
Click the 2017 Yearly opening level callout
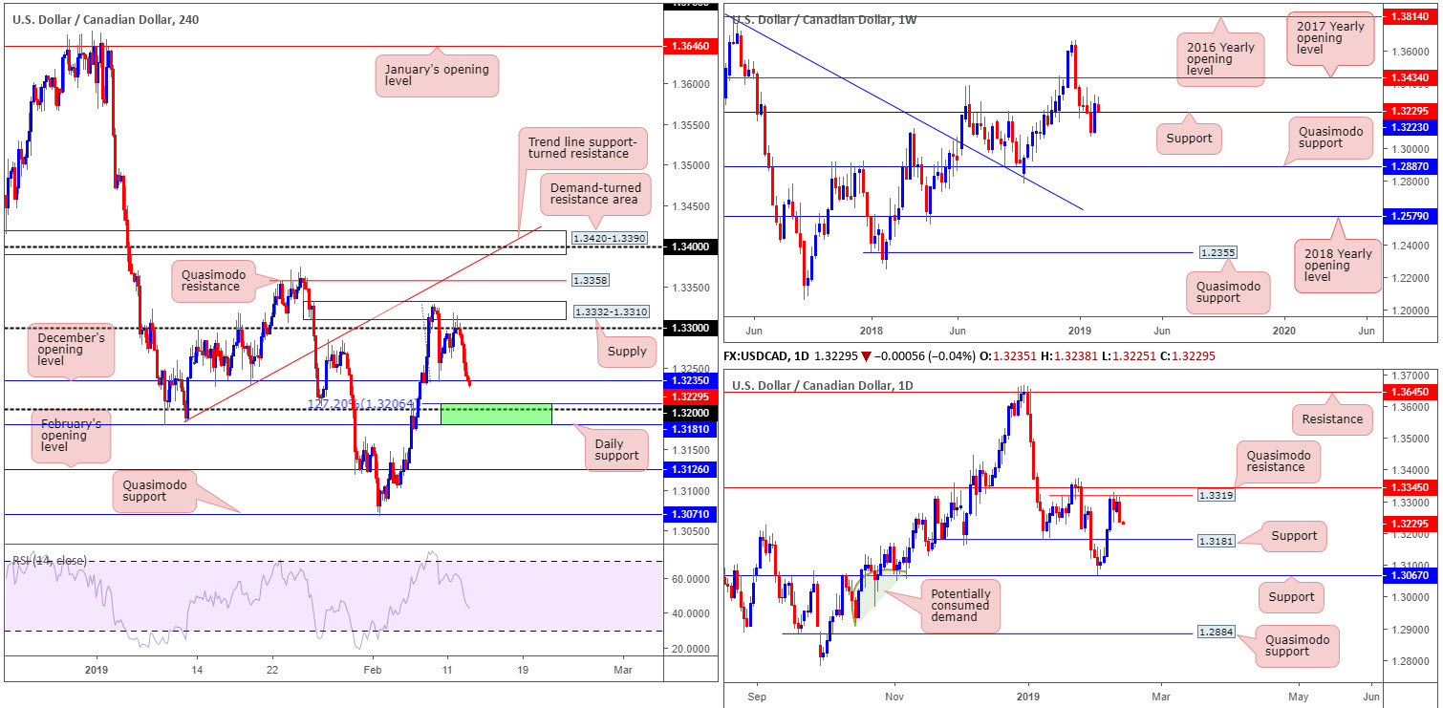coord(1329,39)
